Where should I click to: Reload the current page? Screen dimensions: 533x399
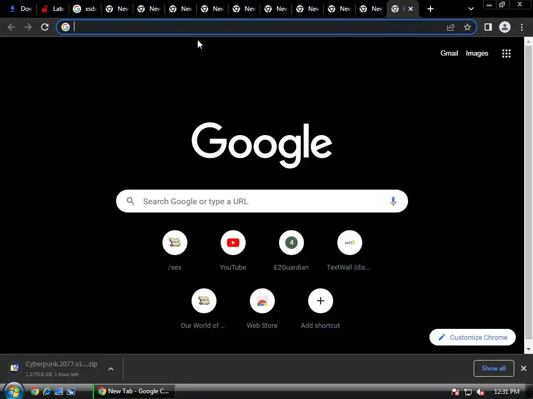(x=45, y=27)
